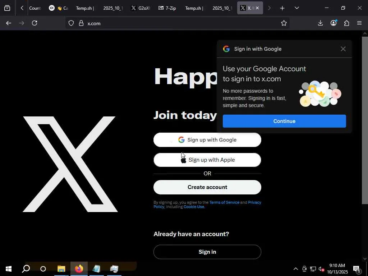Viewport: 368px width, 276px height.
Task: Click Sign up with Google button
Action: (207, 140)
